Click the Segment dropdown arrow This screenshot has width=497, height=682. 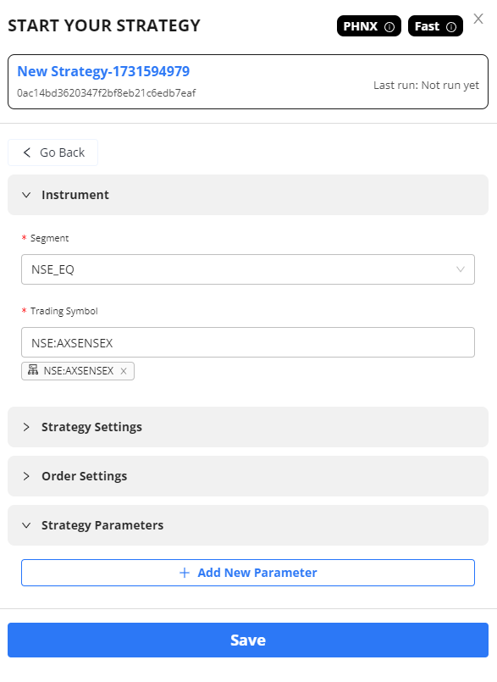click(461, 269)
